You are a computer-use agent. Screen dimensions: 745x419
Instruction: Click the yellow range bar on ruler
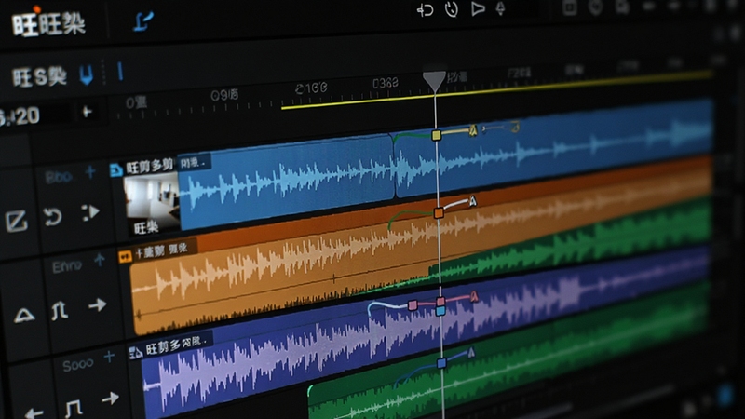point(496,90)
